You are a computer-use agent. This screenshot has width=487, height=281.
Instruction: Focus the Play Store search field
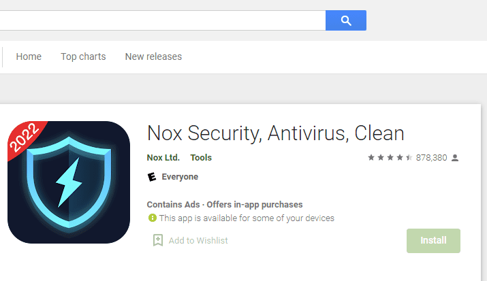162,20
